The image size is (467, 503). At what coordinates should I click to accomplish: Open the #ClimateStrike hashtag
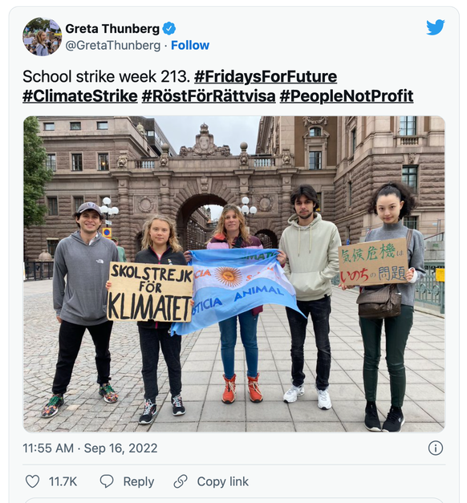click(80, 96)
